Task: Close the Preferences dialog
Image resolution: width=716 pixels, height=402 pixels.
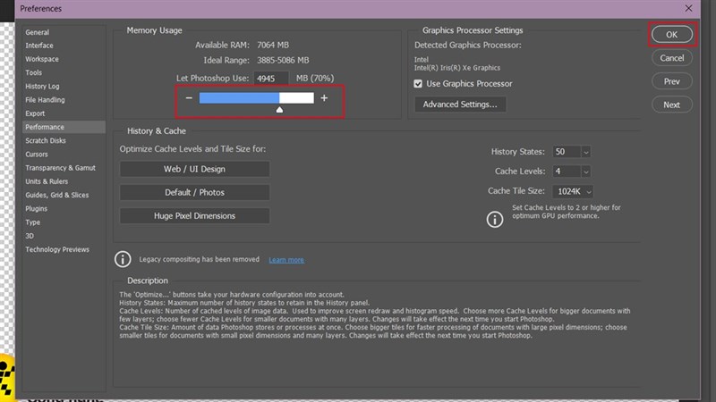Action: 688,8
